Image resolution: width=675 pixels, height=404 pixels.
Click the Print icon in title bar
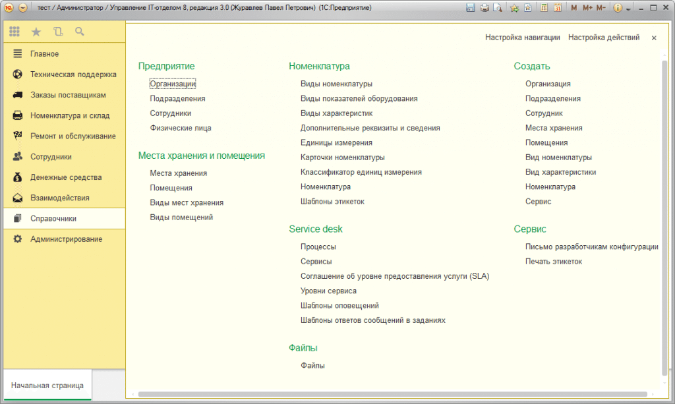coord(484,8)
